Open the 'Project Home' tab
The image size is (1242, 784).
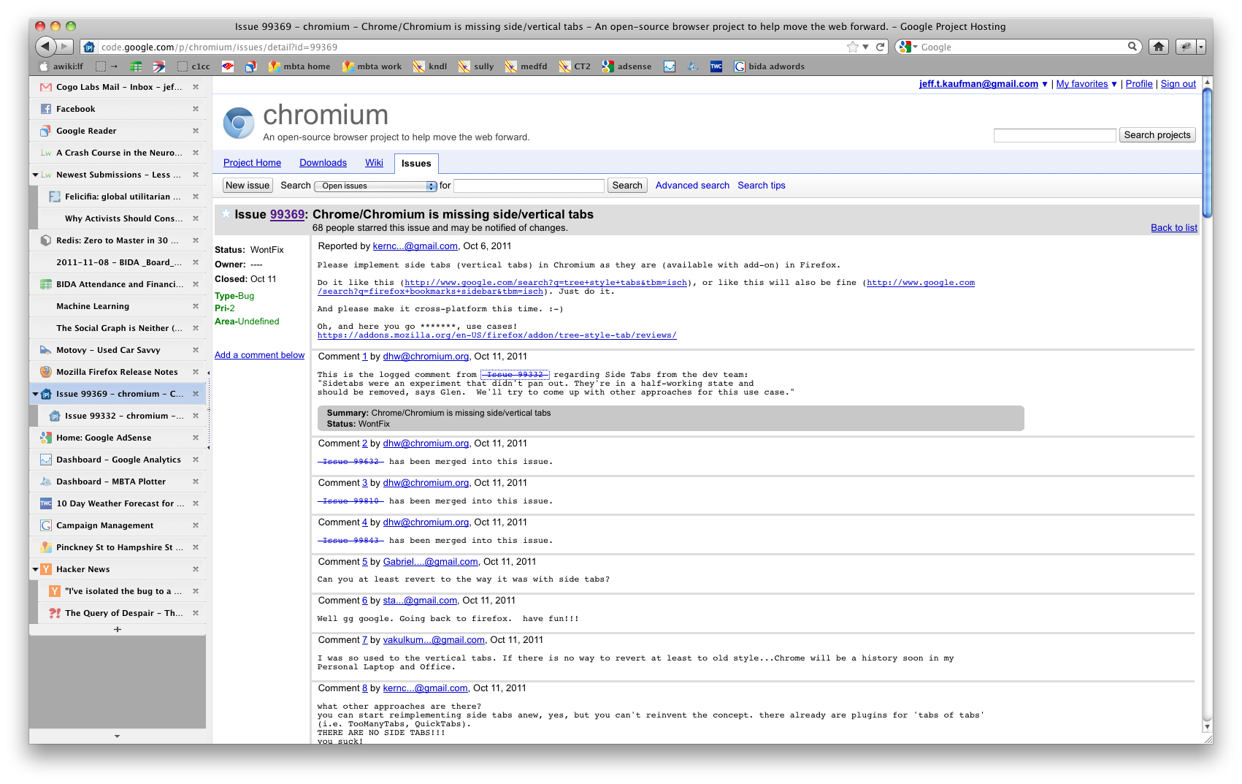[x=252, y=163]
